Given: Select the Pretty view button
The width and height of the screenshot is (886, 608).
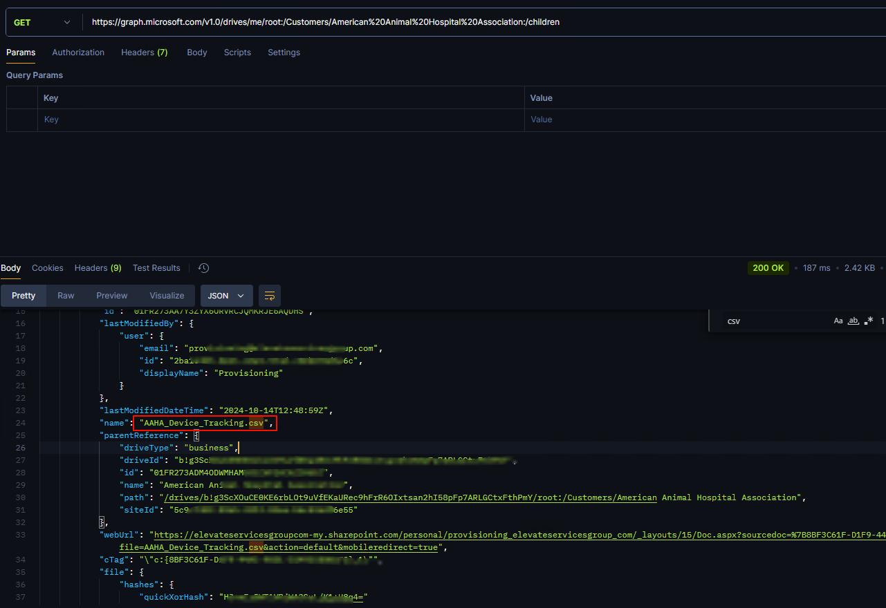Looking at the screenshot, I should click(24, 296).
